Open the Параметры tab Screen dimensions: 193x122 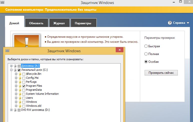coord(84,23)
